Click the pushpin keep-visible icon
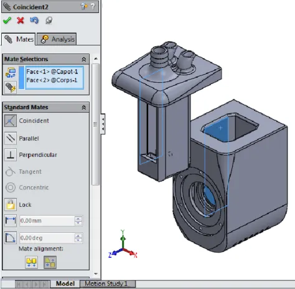 tap(49, 21)
